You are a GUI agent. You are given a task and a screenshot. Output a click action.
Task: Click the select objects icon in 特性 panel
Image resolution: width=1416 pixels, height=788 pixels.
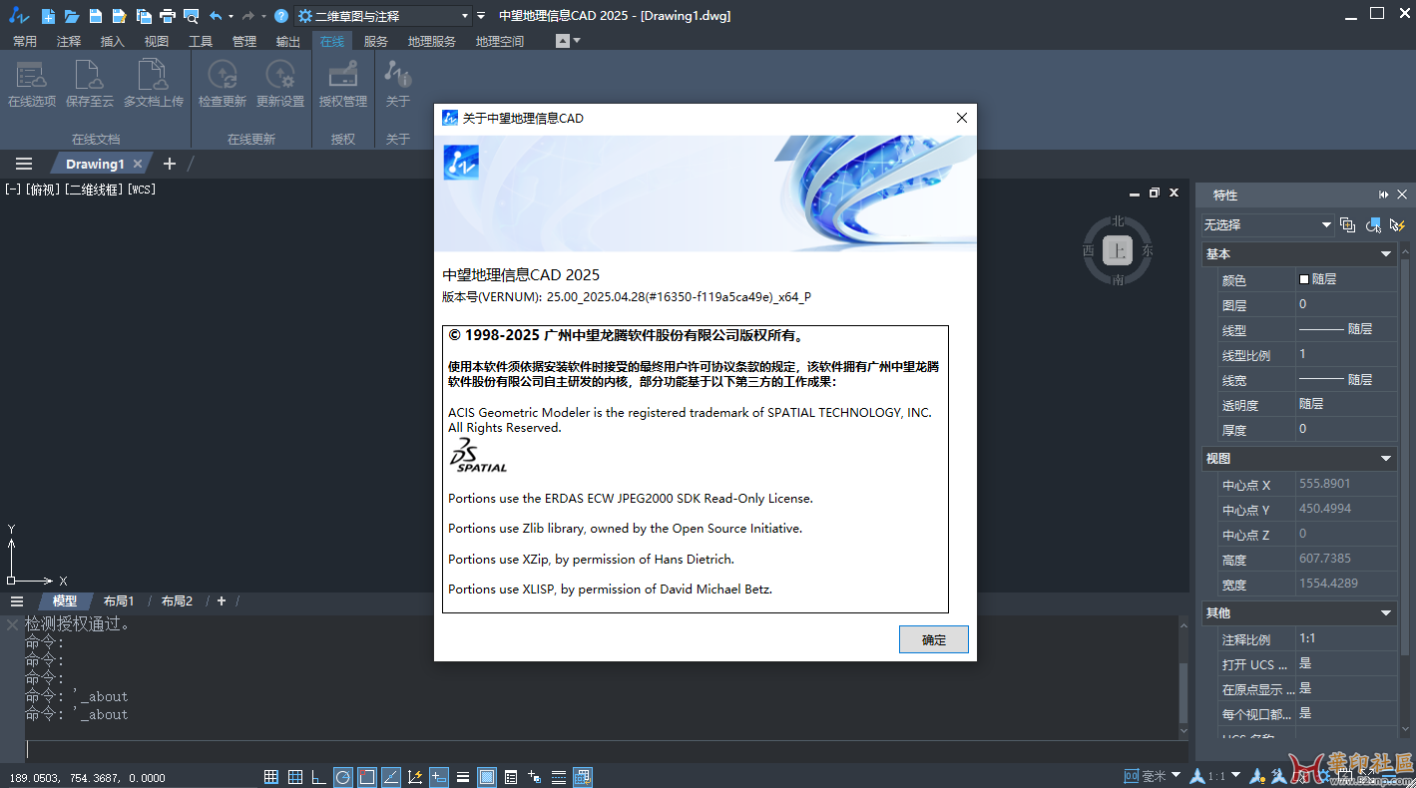click(x=1373, y=224)
